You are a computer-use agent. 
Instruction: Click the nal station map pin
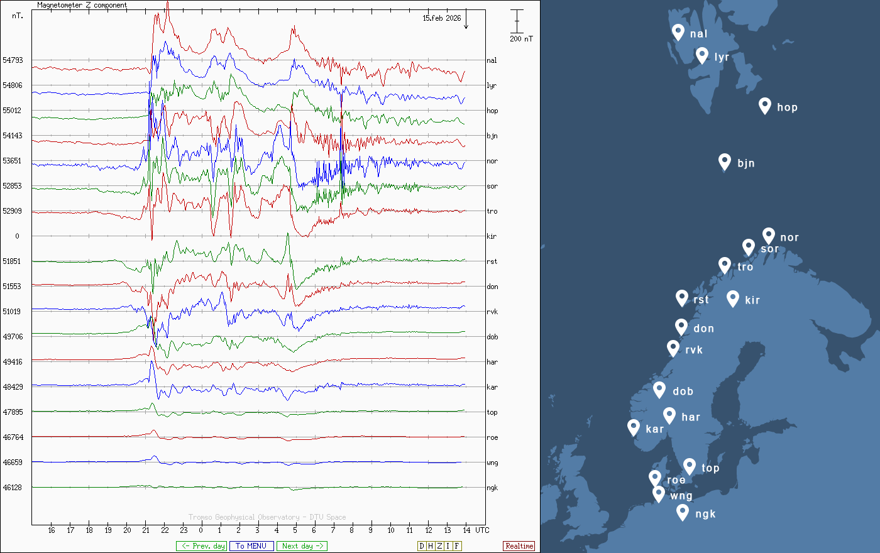tap(678, 32)
